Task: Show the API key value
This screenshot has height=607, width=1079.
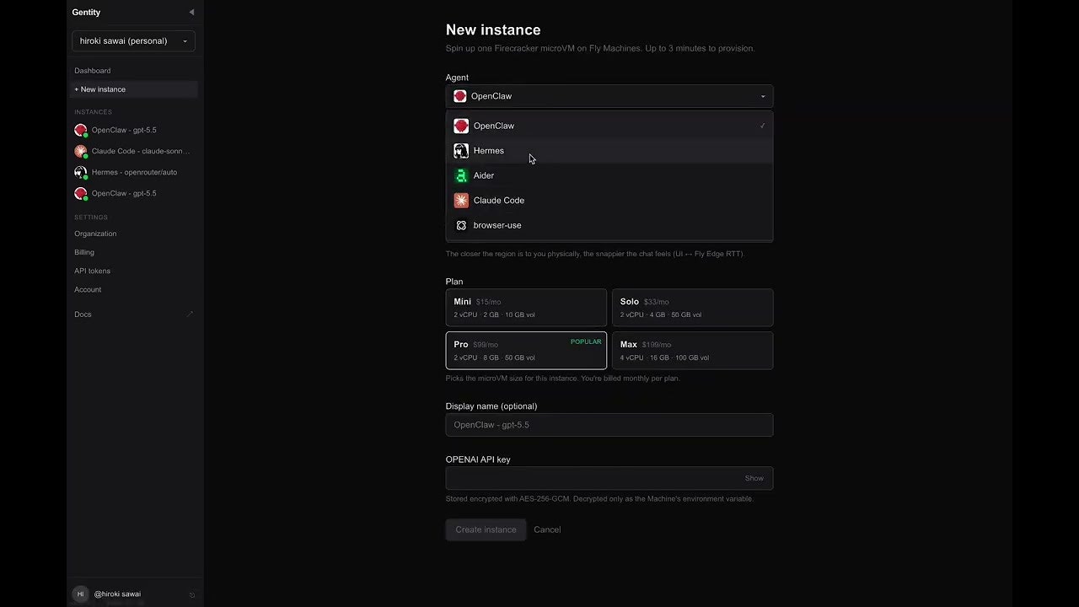Action: (754, 478)
